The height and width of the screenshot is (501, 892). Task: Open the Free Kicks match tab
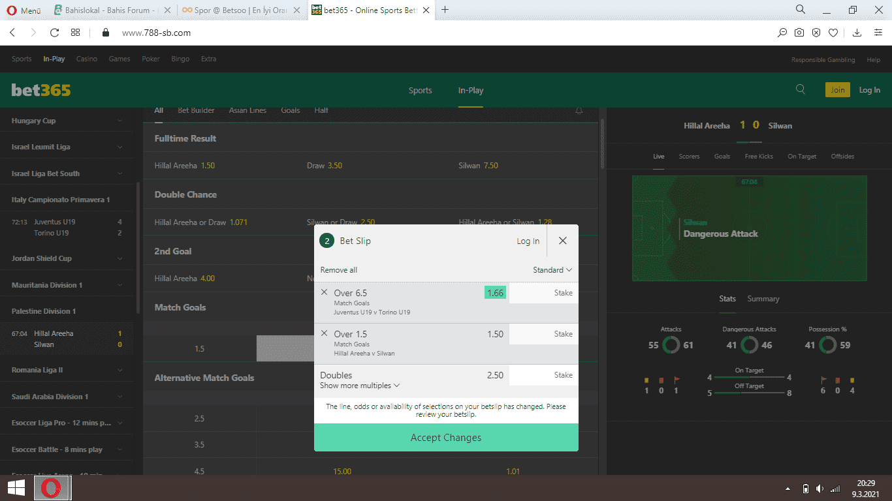[x=759, y=157]
